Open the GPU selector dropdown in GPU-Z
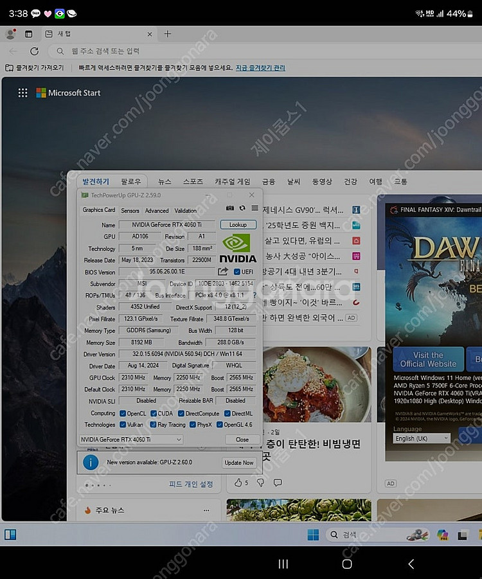 pyautogui.click(x=131, y=440)
